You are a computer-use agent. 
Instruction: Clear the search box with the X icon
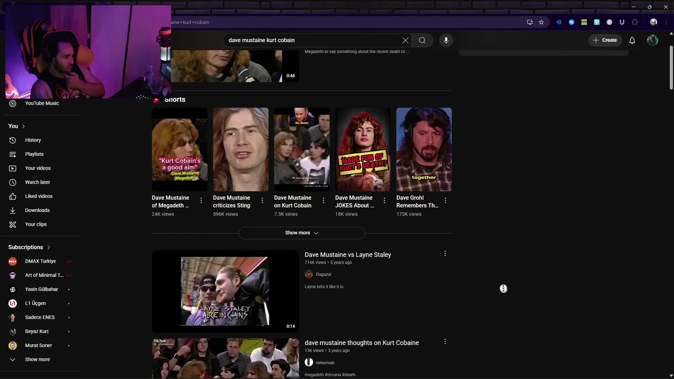pos(405,40)
